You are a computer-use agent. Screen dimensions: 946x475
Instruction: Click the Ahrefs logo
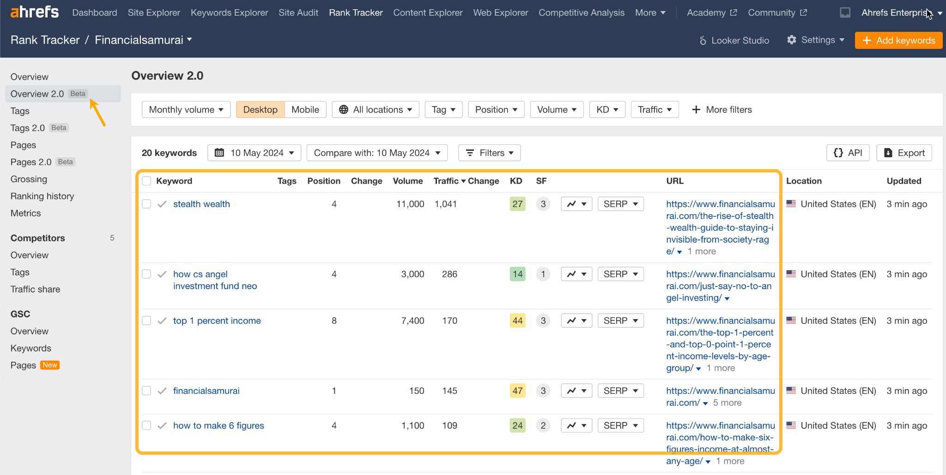(34, 12)
